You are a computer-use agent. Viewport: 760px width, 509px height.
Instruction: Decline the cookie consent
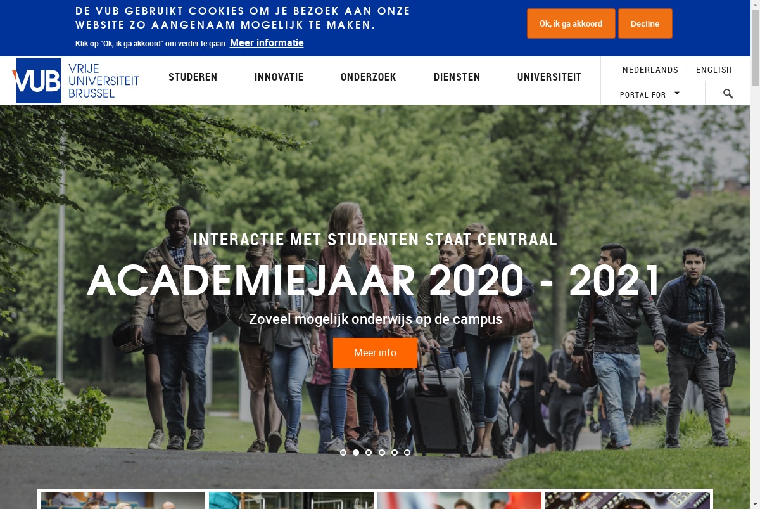coord(645,23)
